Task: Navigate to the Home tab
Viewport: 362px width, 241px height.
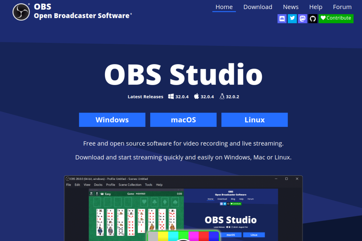Action: (224, 7)
